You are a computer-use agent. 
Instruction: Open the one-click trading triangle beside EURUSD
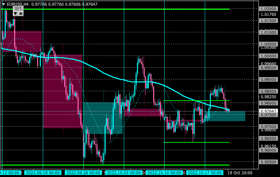coord(3,4)
